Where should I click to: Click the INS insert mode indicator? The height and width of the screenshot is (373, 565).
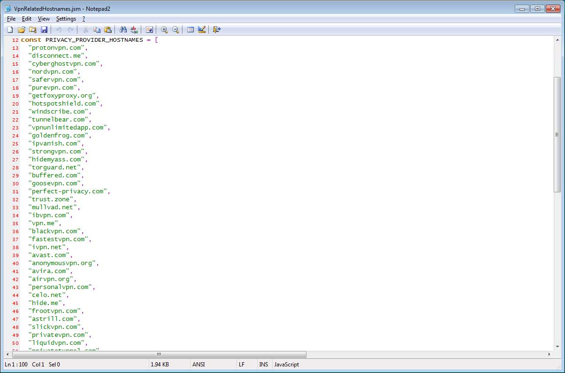[263, 365]
